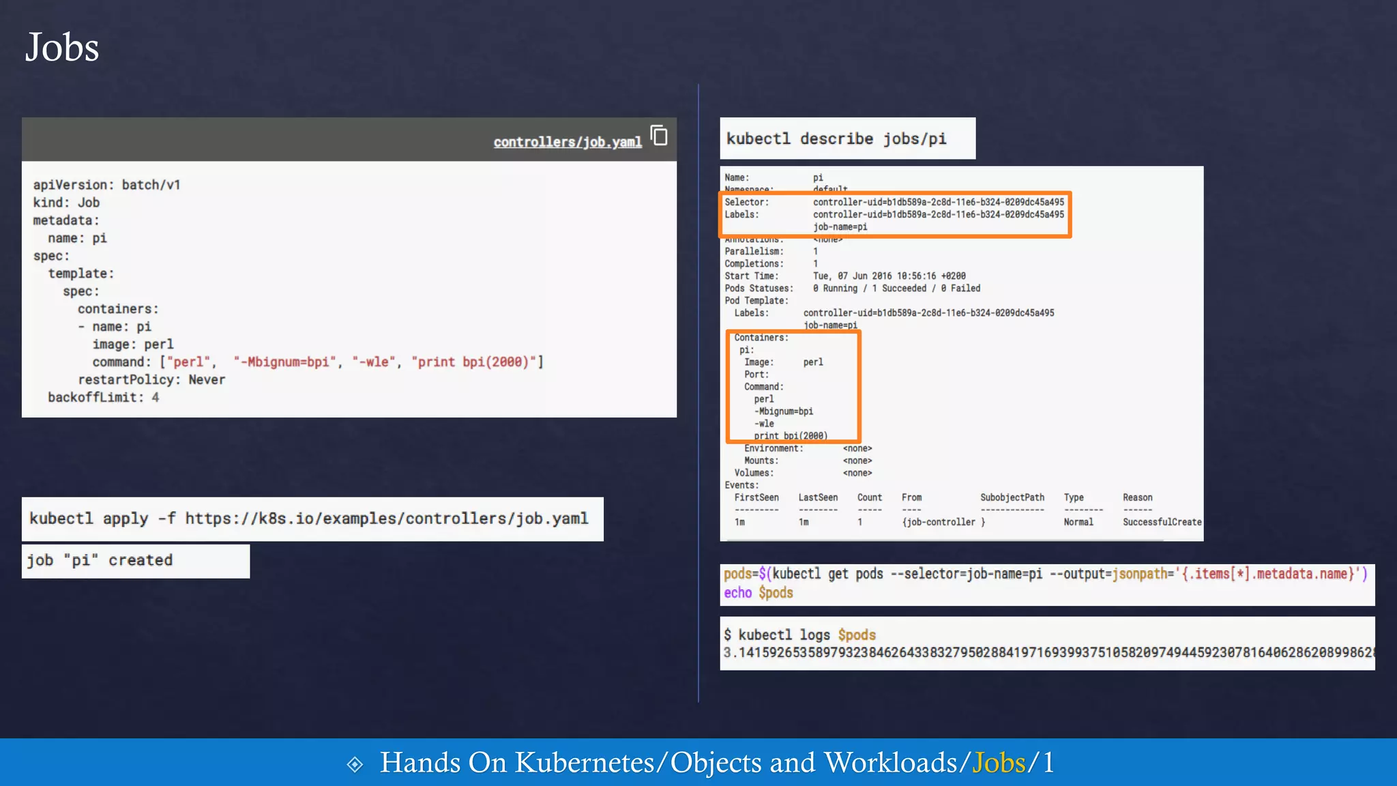Screen dimensions: 1397x786
Task: Click the command line with perl arguments
Action: [318, 362]
